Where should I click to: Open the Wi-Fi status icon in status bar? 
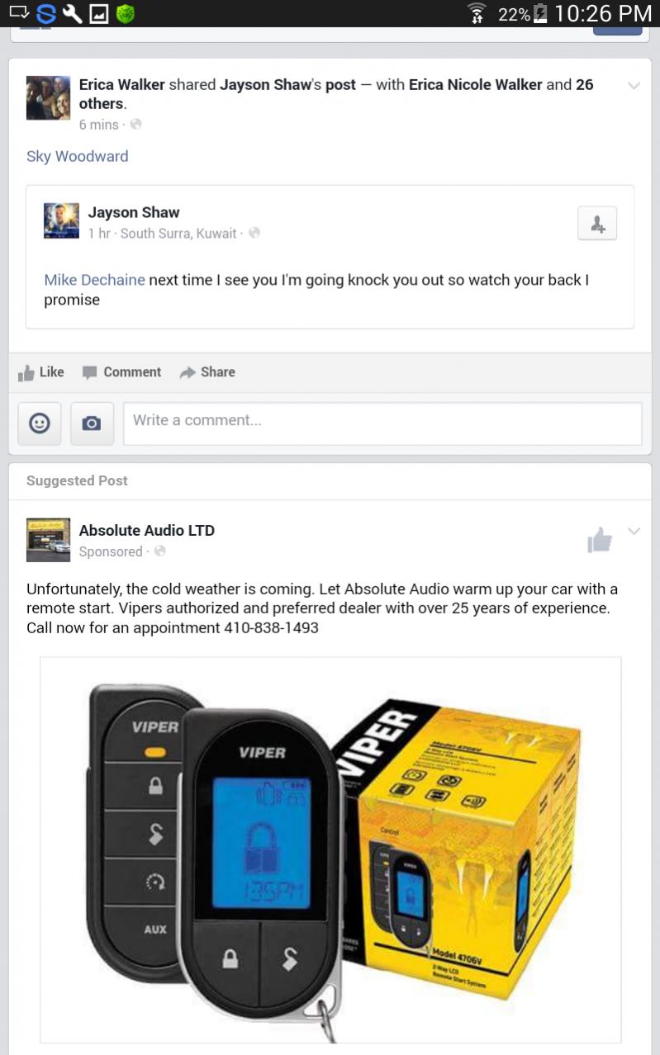pyautogui.click(x=477, y=13)
